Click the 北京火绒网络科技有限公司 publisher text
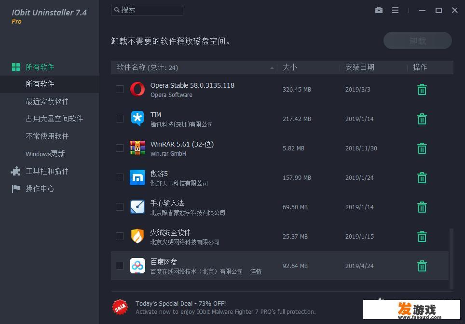The height and width of the screenshot is (324, 465). [185, 242]
